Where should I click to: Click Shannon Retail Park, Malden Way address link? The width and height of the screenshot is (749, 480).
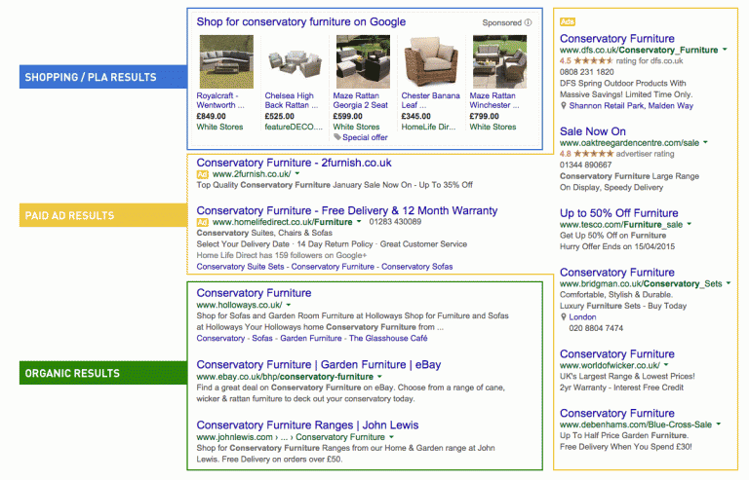coord(631,106)
